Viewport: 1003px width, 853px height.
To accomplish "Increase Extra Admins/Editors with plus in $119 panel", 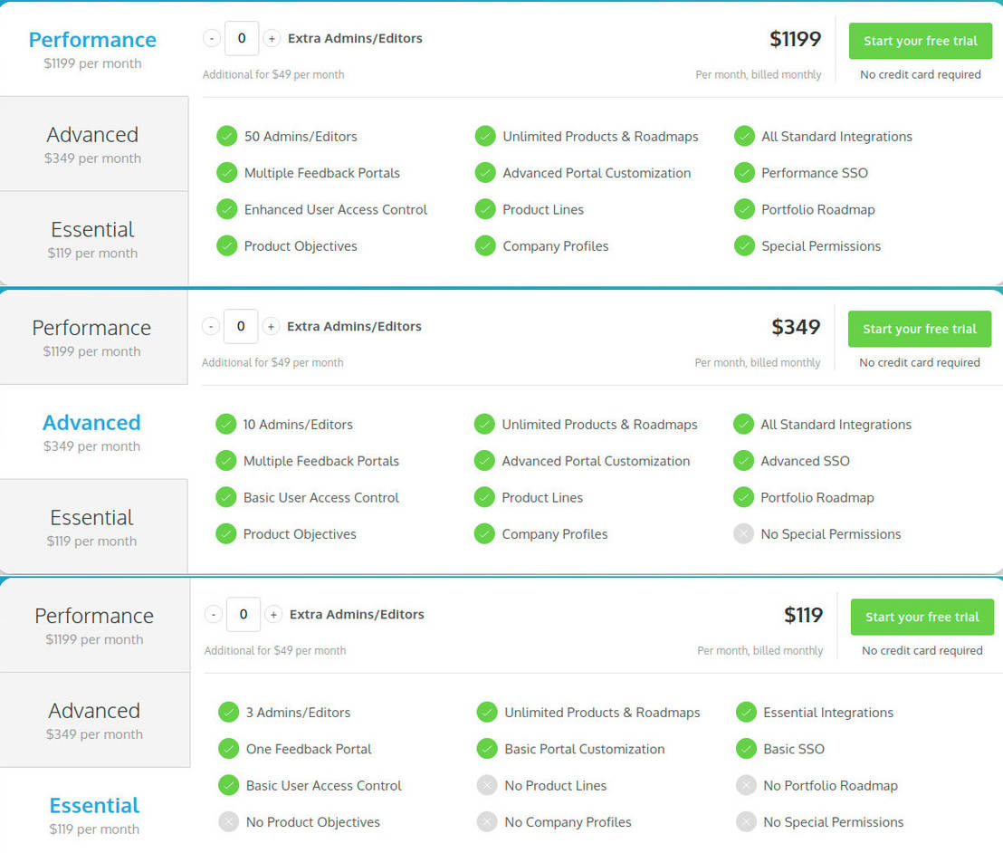I will pos(273,614).
